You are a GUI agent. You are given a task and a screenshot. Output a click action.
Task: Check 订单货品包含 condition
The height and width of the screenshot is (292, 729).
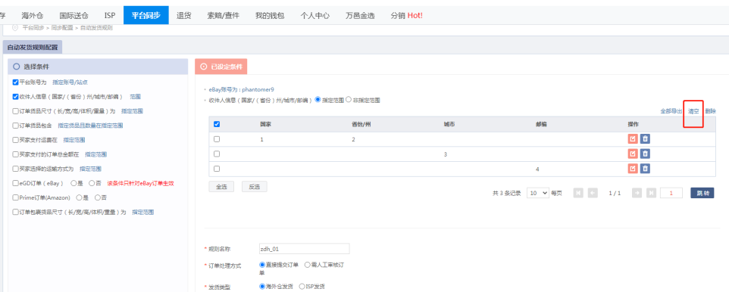15,126
